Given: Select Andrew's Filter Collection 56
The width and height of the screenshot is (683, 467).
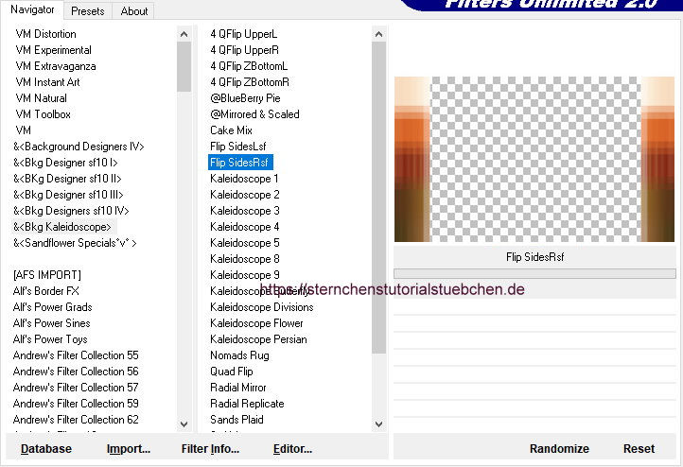Looking at the screenshot, I should (76, 372).
